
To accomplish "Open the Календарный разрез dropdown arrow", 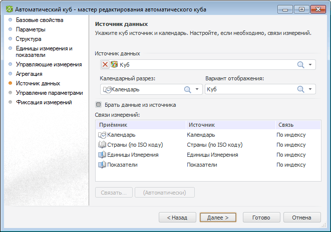I will point(197,89).
